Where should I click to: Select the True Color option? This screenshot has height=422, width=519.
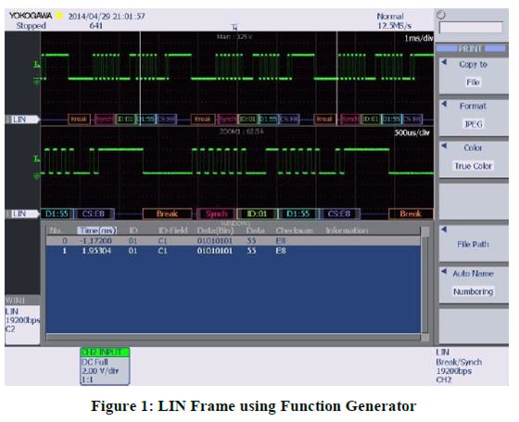click(x=474, y=166)
